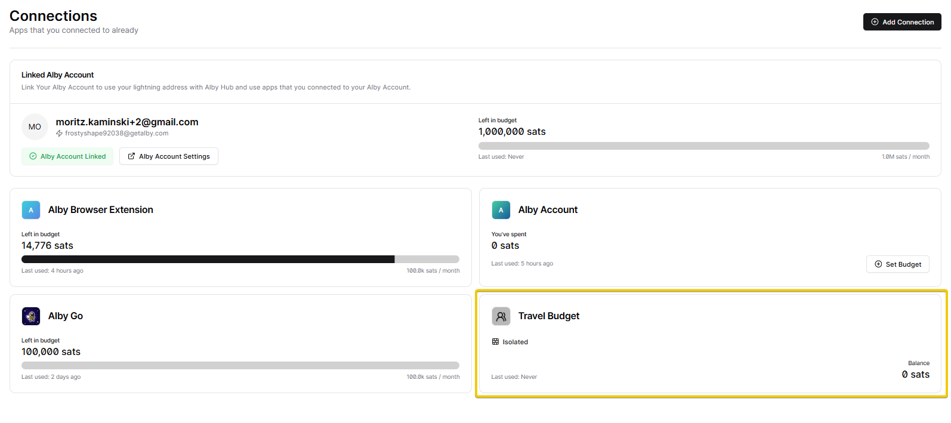The image size is (951, 423).
Task: Open the Travel Budget connection
Action: [x=710, y=344]
